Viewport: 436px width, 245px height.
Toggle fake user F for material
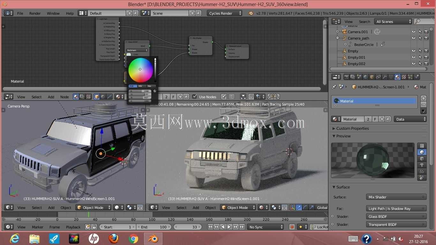coord(375,119)
